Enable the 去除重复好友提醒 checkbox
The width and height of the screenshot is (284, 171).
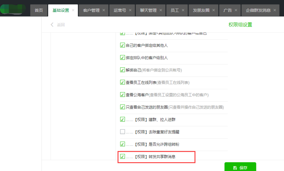click(122, 132)
